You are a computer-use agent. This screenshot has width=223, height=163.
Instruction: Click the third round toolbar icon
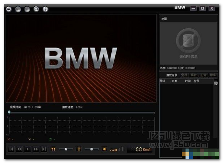pyautogui.click(x=27, y=9)
